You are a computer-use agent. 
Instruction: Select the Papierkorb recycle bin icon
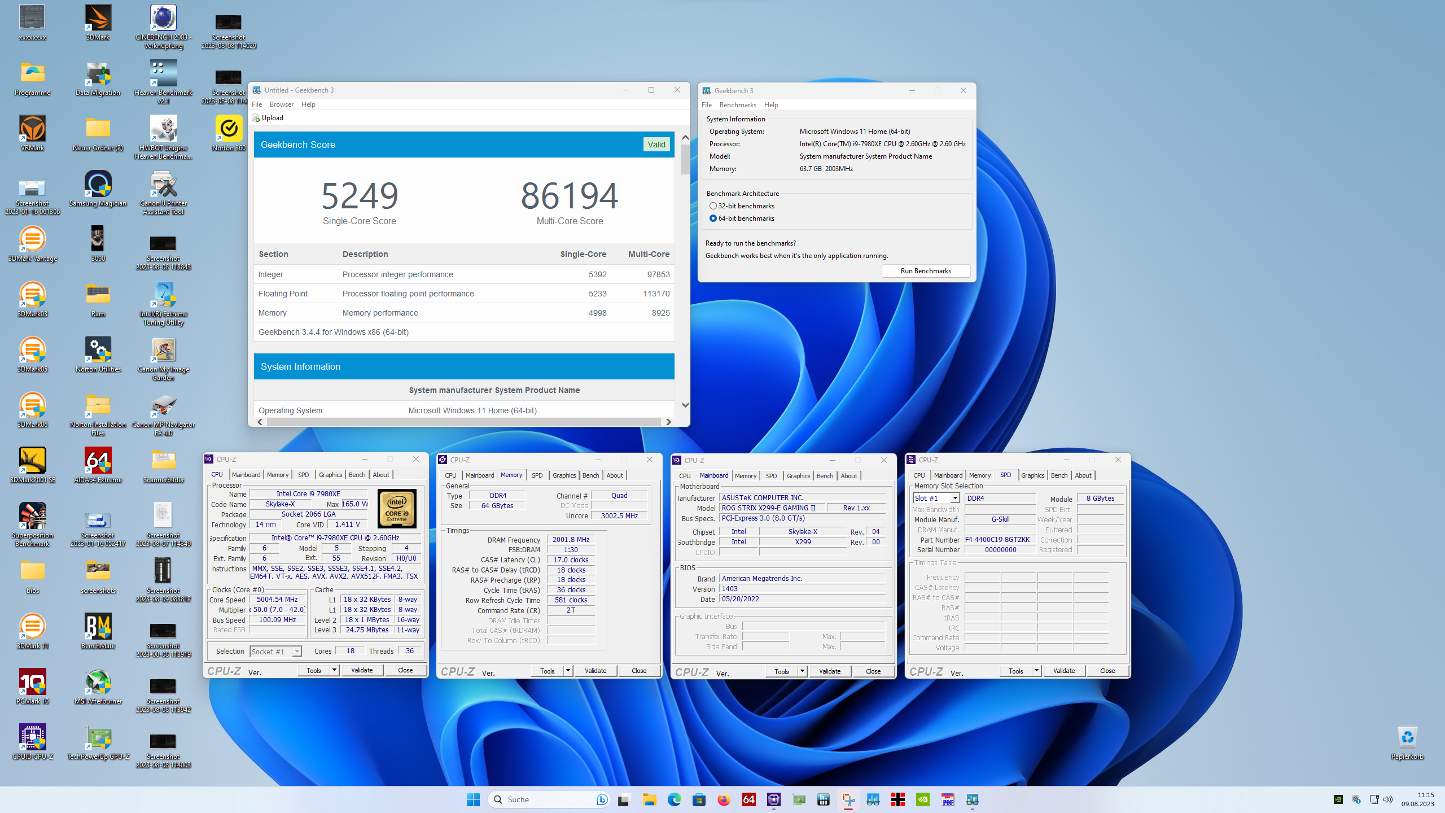1407,742
